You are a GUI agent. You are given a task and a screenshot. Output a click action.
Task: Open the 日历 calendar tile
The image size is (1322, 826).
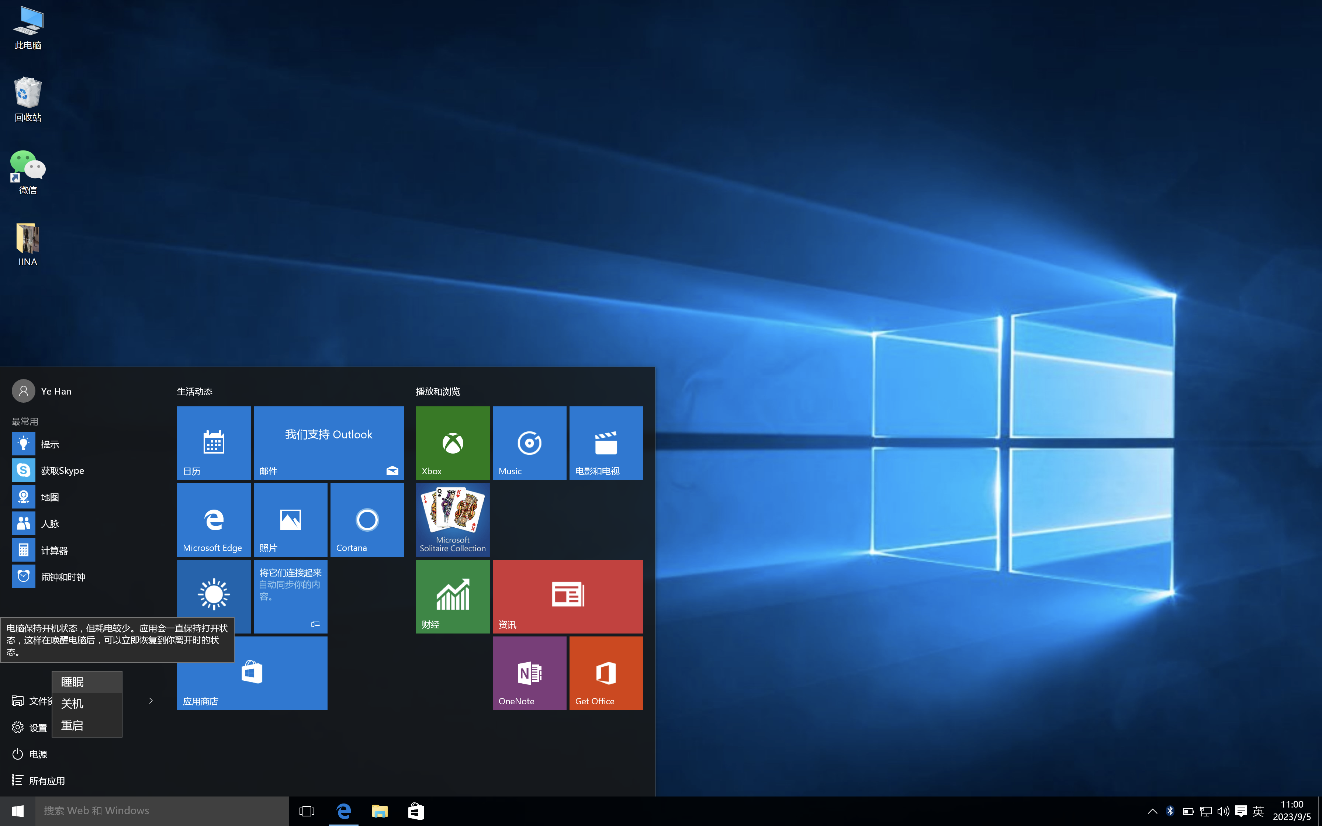pyautogui.click(x=214, y=443)
